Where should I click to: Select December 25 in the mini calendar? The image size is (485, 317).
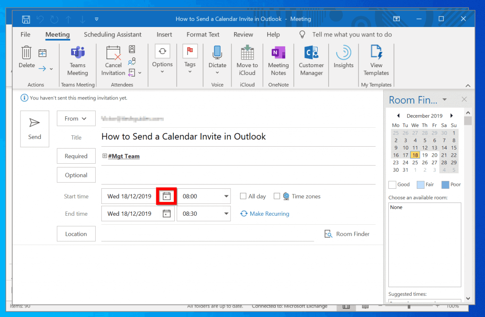click(415, 162)
